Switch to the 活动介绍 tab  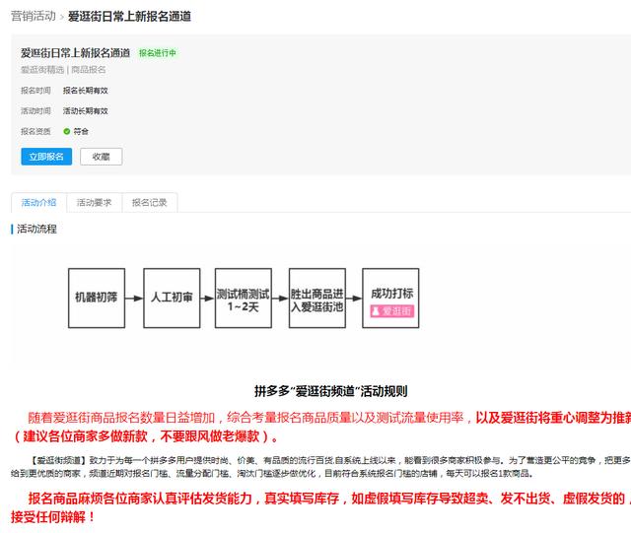pos(38,202)
